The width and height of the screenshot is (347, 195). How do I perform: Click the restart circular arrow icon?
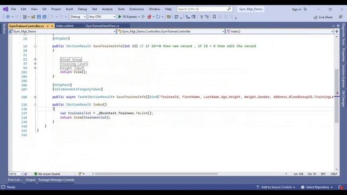tap(158, 17)
